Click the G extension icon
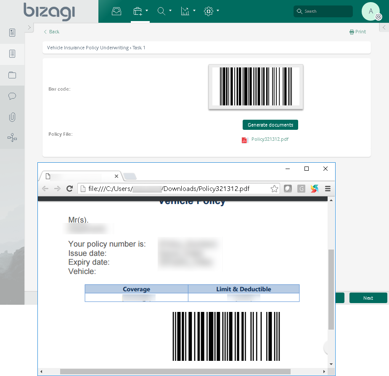389x376 pixels. [x=301, y=188]
